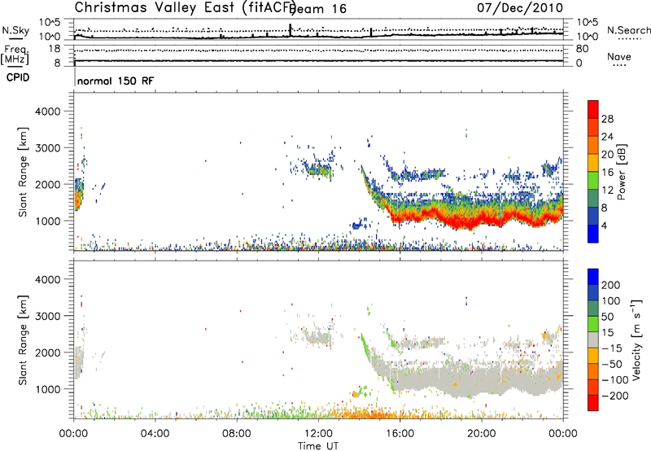Screen dimensions: 651x451
Task: Click the '12:00' time axis label
Action: click(x=318, y=434)
